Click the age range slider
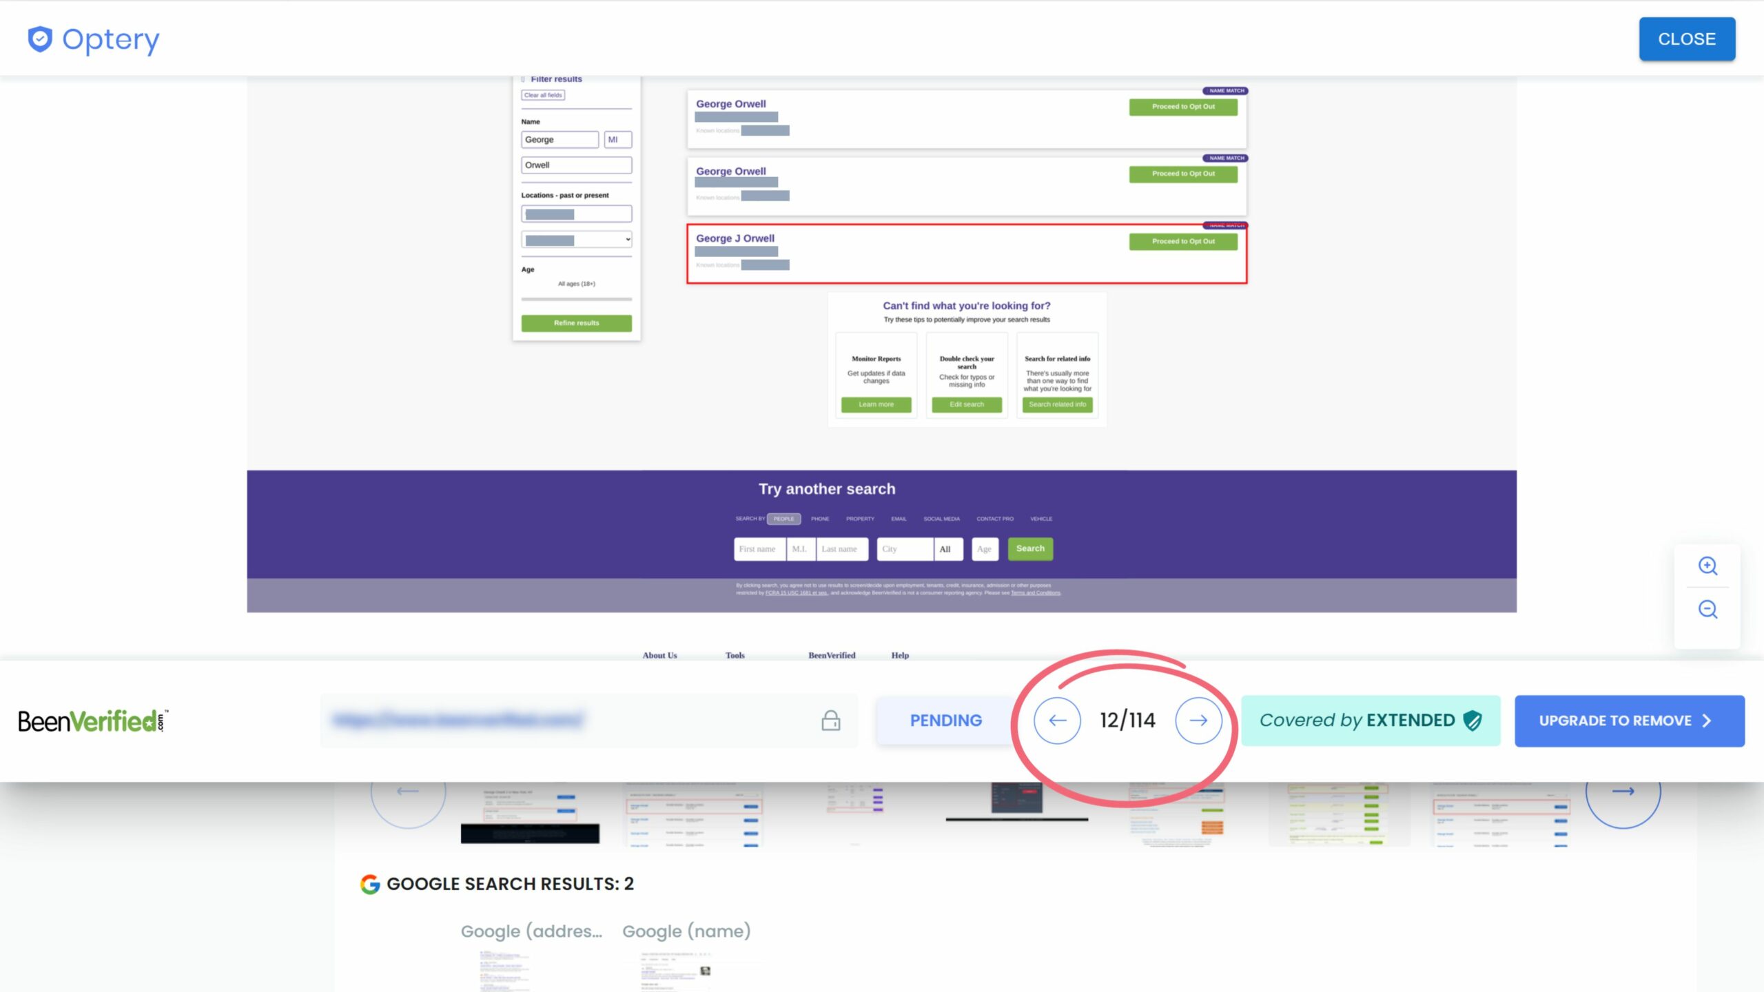 pos(576,299)
